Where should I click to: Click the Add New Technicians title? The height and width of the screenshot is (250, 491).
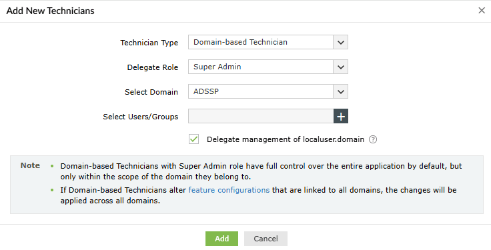[x=51, y=11]
